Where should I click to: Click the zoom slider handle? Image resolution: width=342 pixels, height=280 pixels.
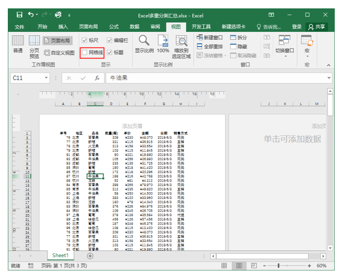click(278, 265)
